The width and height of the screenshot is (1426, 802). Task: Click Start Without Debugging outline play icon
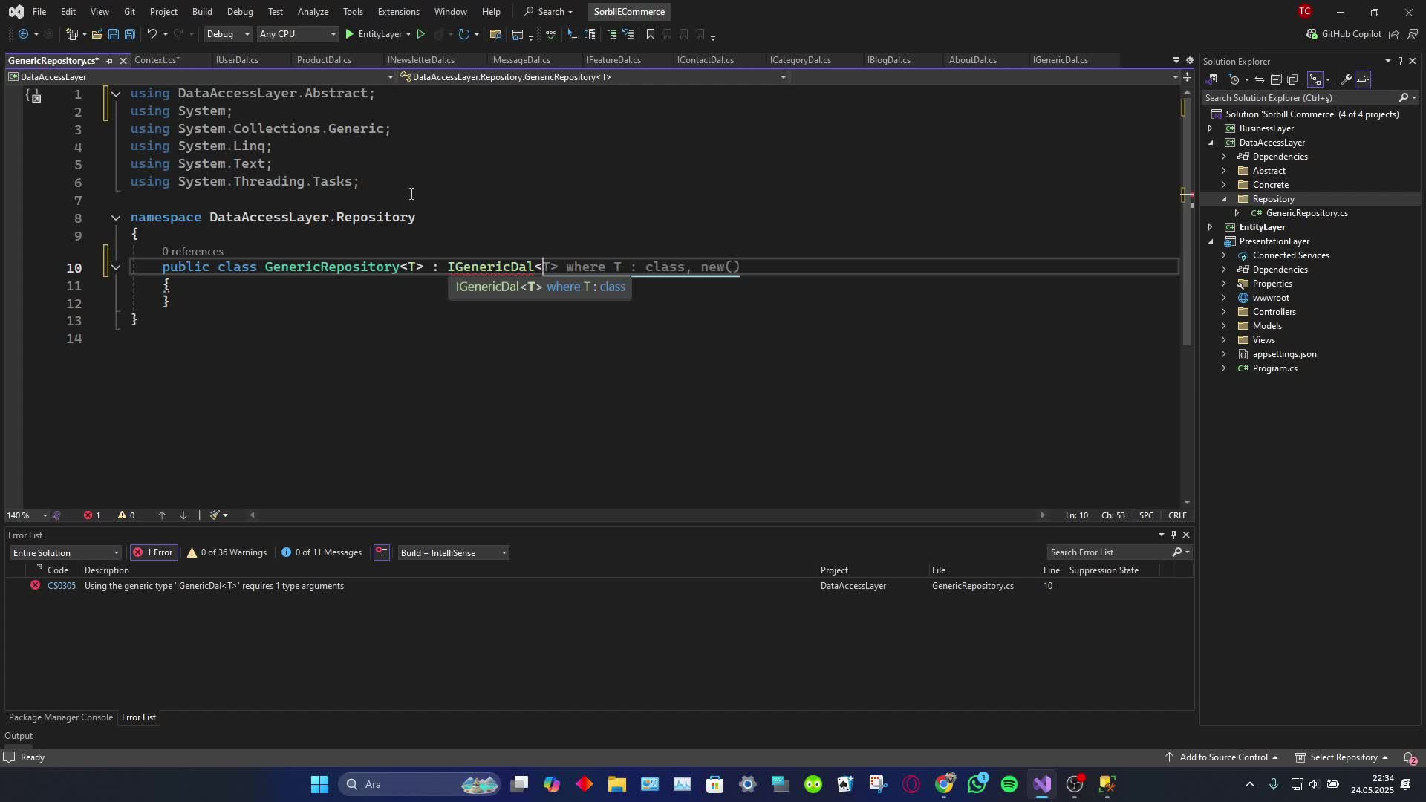420,34
